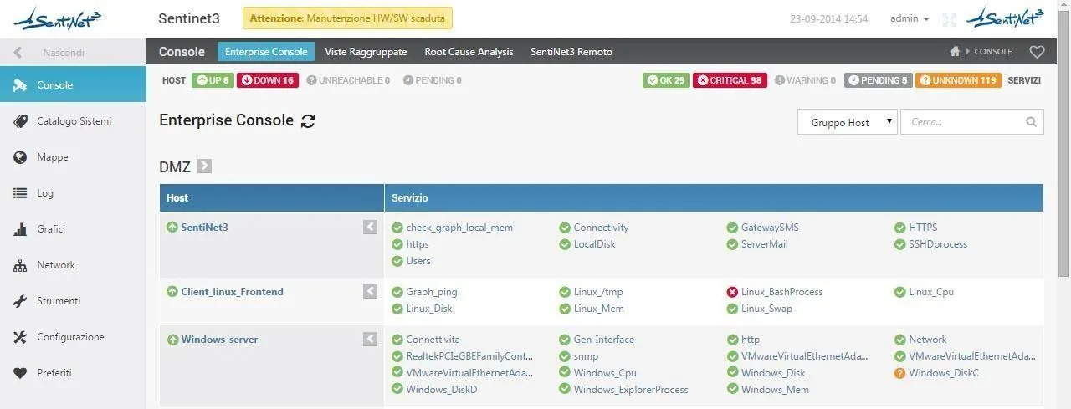Open the Root Cause Analysis tab
Viewport: 1071px width, 409px height.
pos(469,52)
